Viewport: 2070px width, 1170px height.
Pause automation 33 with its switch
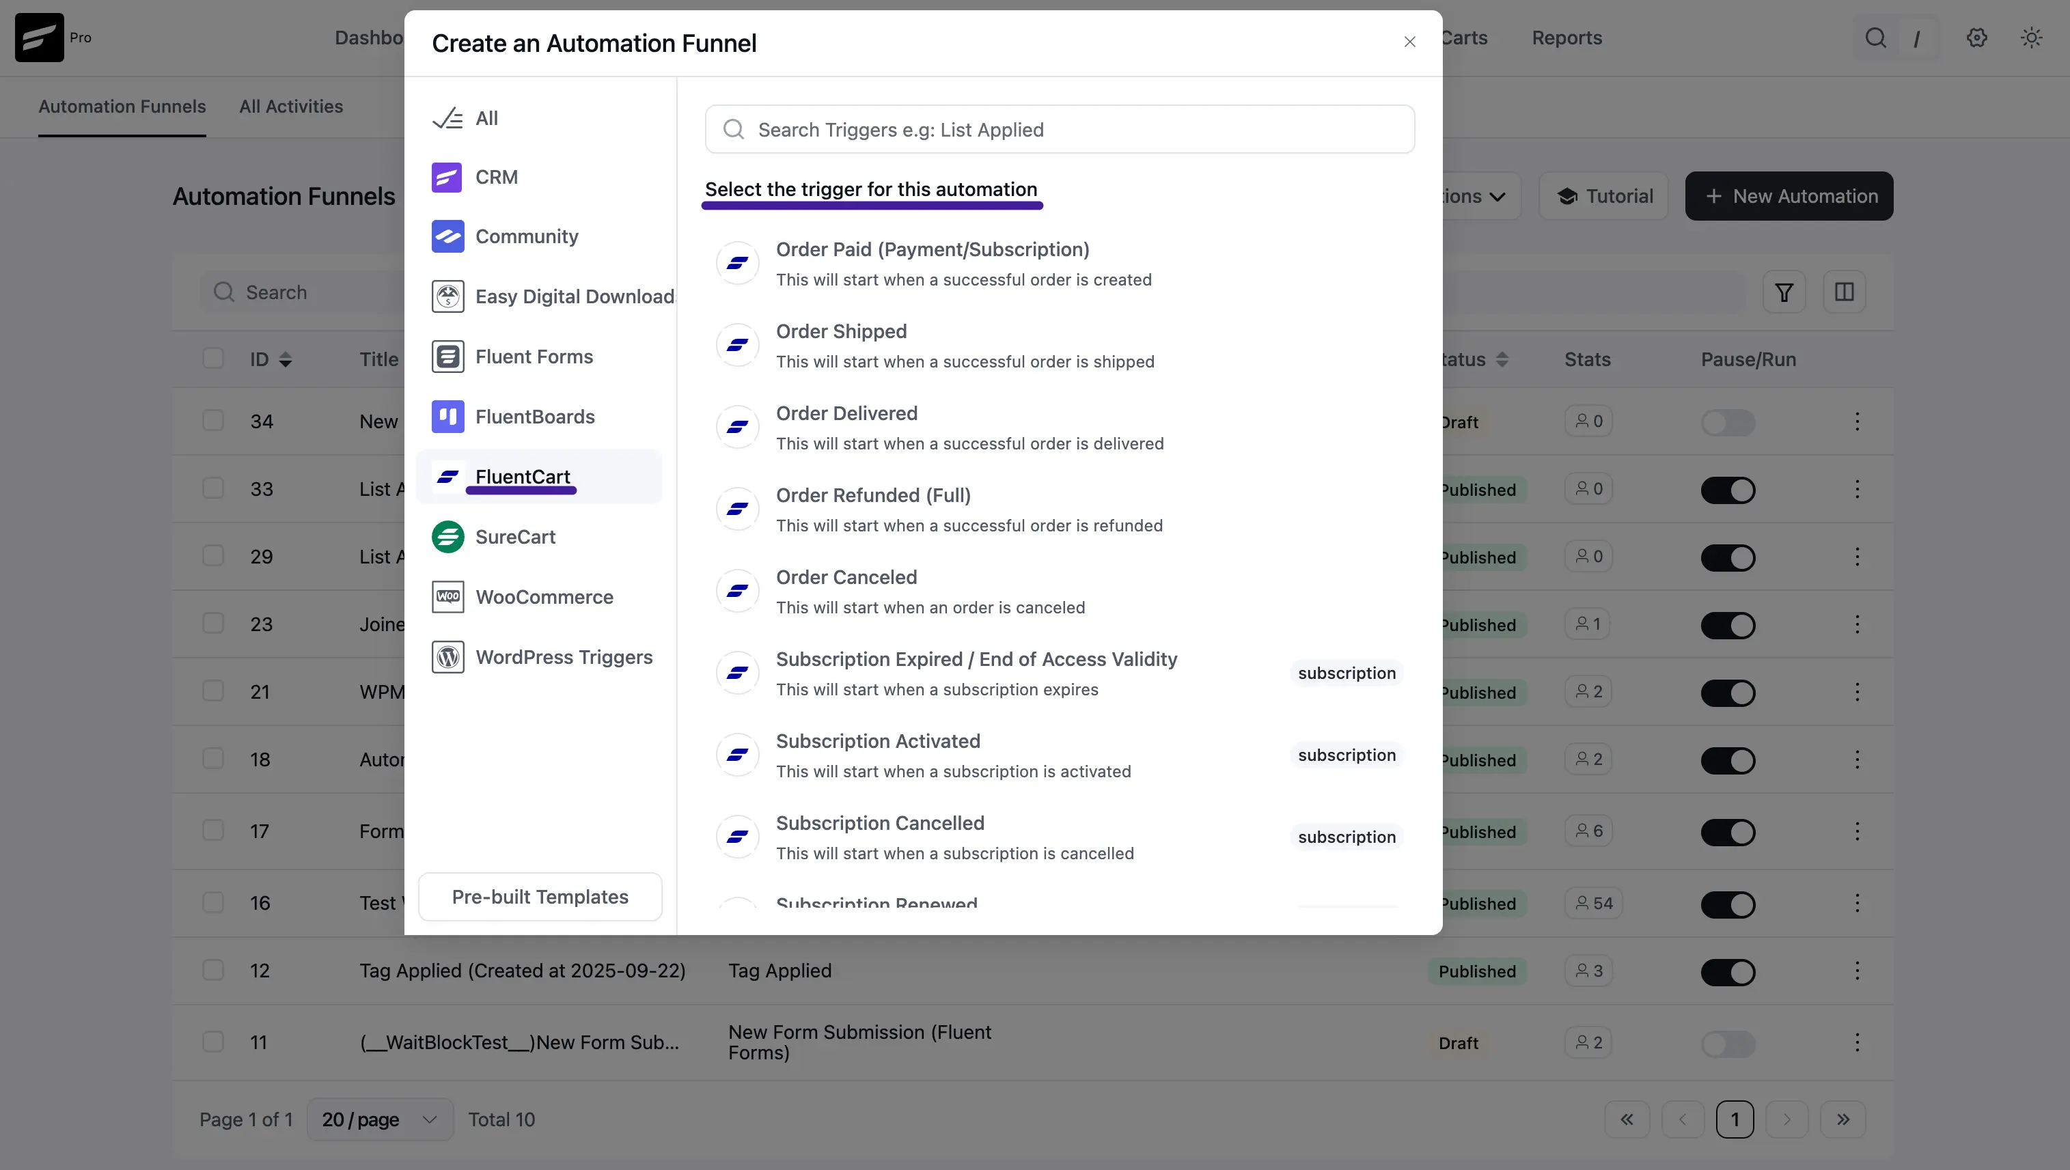click(1728, 490)
